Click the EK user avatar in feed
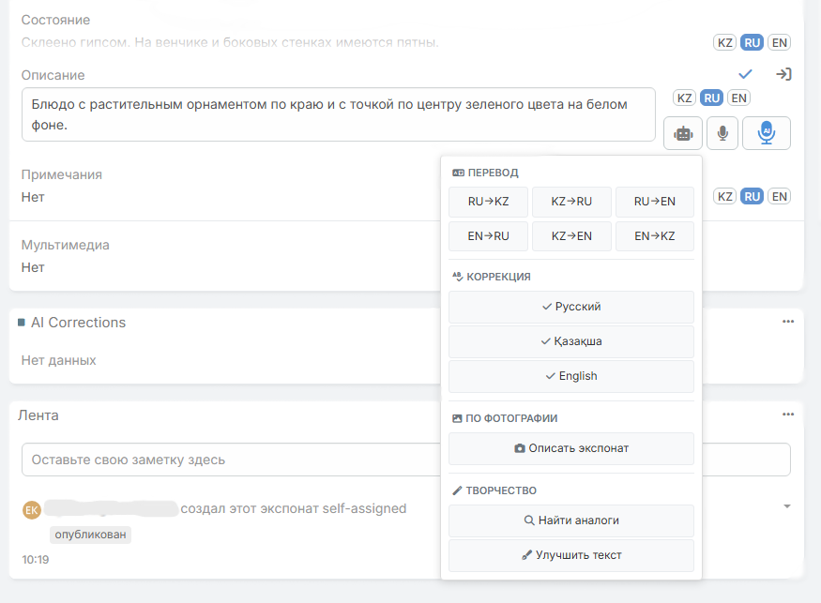This screenshot has height=603, width=821. click(31, 509)
